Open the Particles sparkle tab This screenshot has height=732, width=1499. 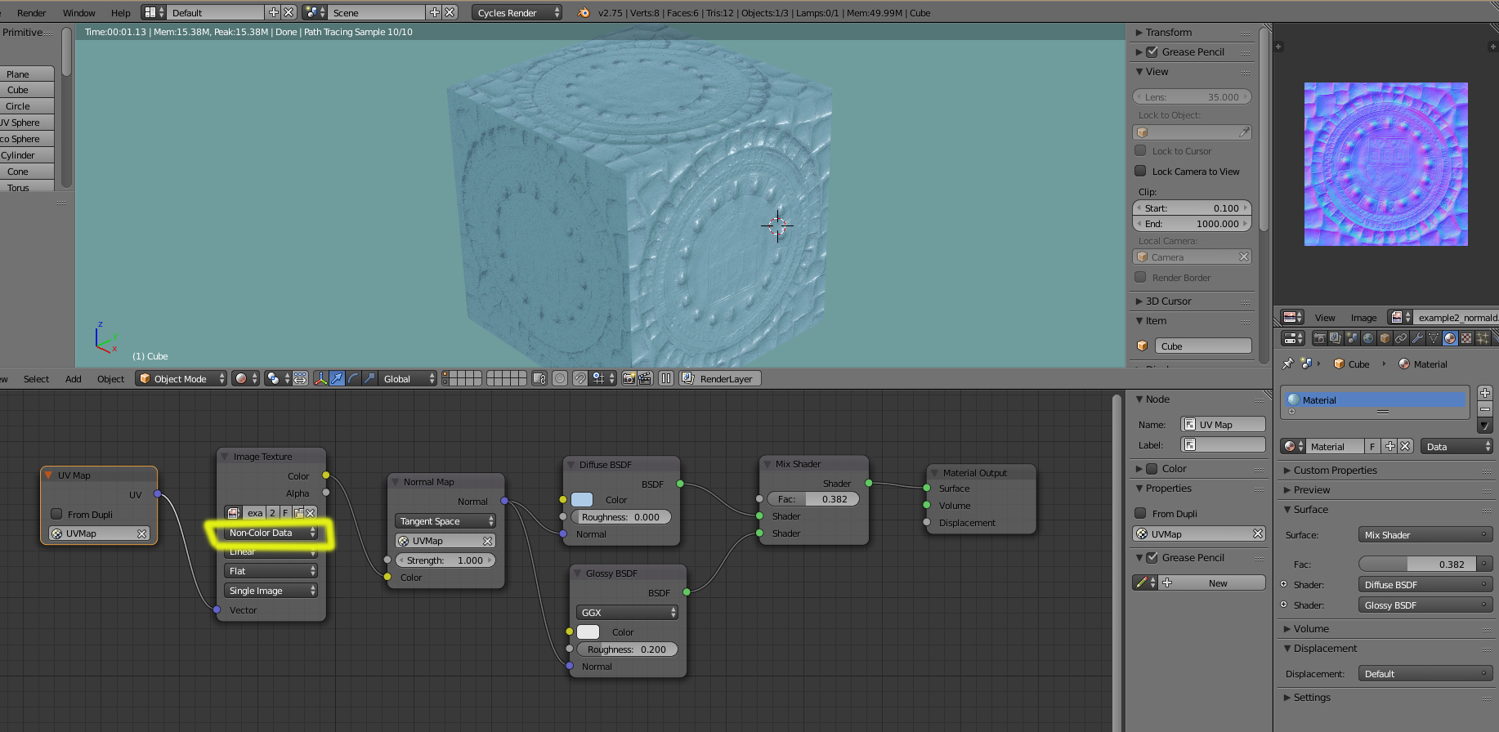(x=1483, y=338)
